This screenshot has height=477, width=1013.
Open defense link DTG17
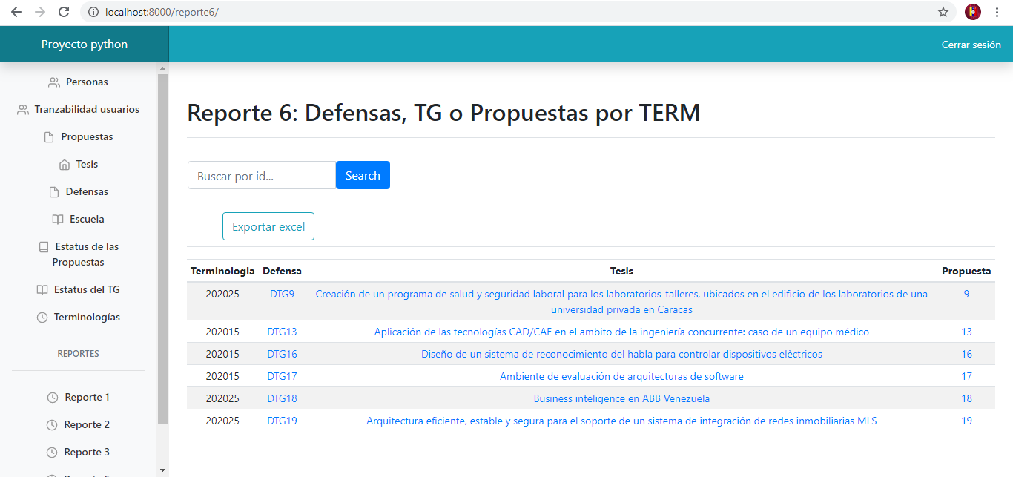pyautogui.click(x=282, y=376)
